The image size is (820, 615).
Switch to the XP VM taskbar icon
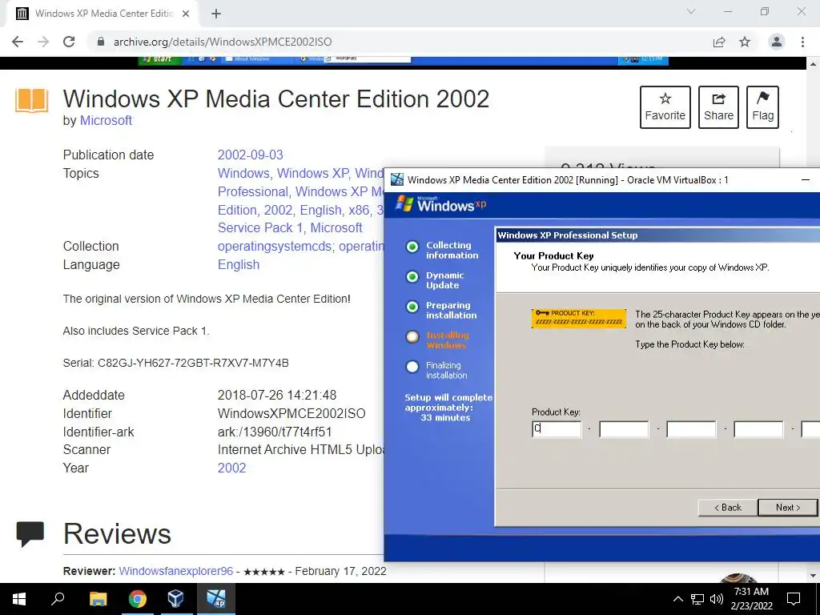click(215, 599)
